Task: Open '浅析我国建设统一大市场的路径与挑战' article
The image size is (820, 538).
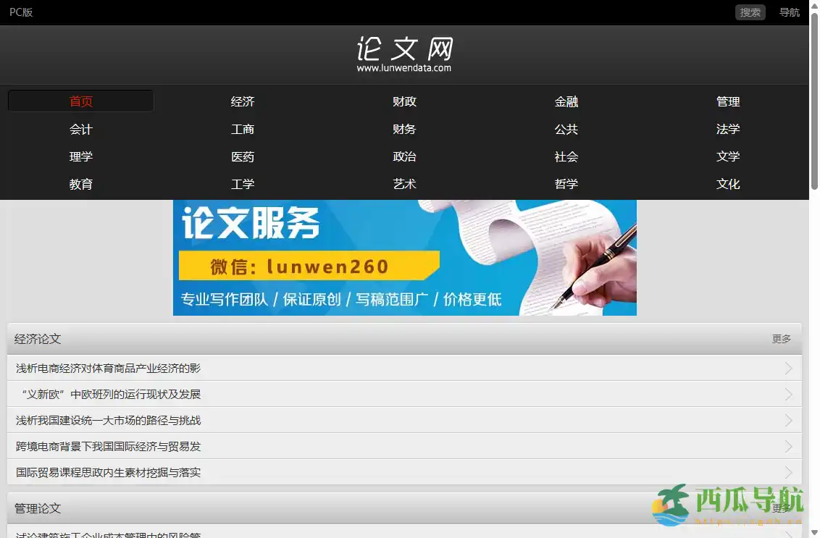Action: [107, 420]
